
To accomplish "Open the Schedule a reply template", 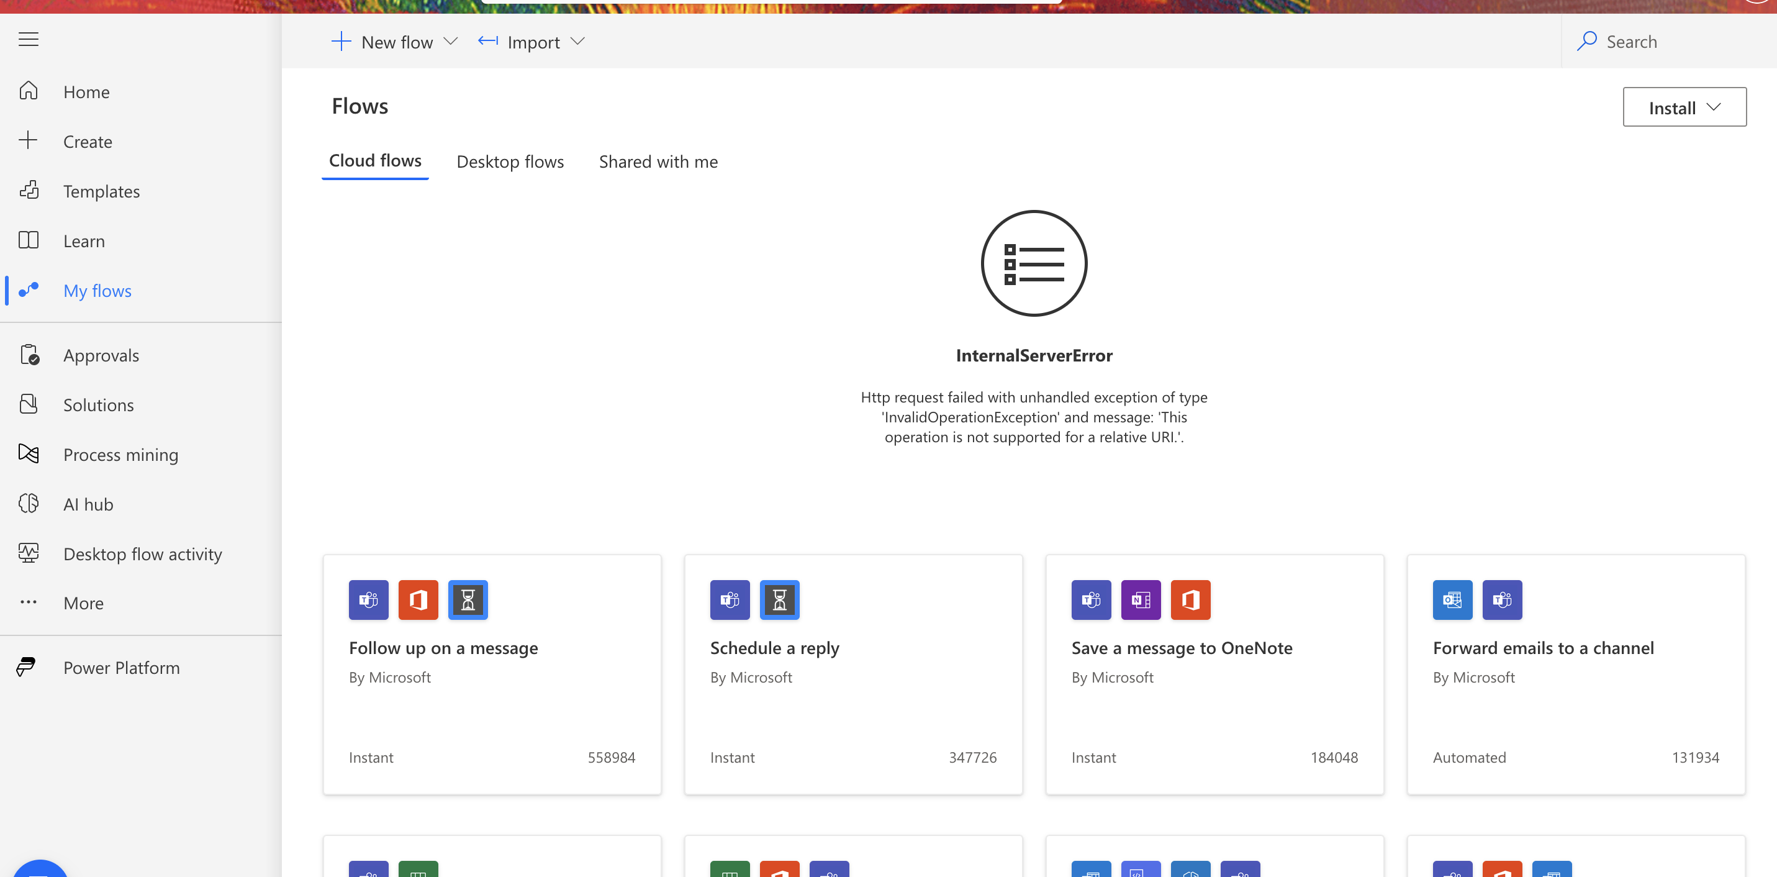I will 853,674.
